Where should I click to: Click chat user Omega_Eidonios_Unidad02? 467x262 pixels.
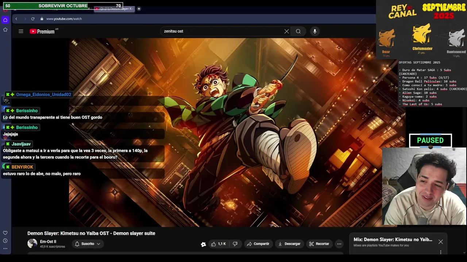click(43, 95)
